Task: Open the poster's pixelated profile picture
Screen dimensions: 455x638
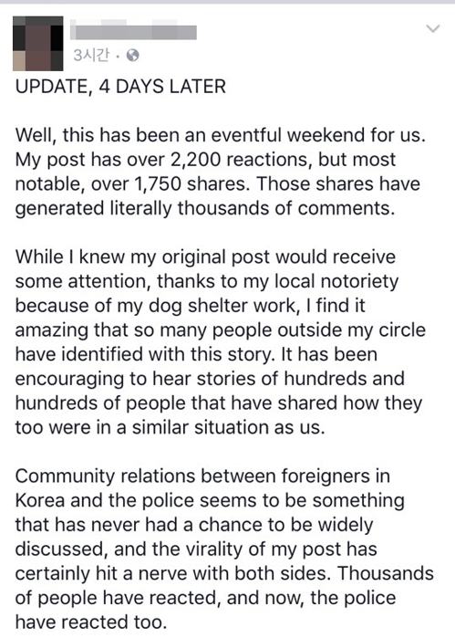Action: click(x=38, y=44)
